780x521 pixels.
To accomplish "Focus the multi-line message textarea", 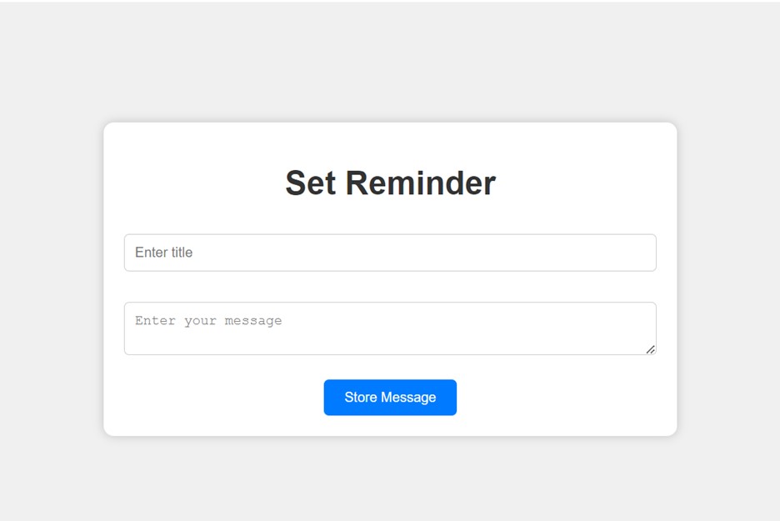I will [x=390, y=328].
